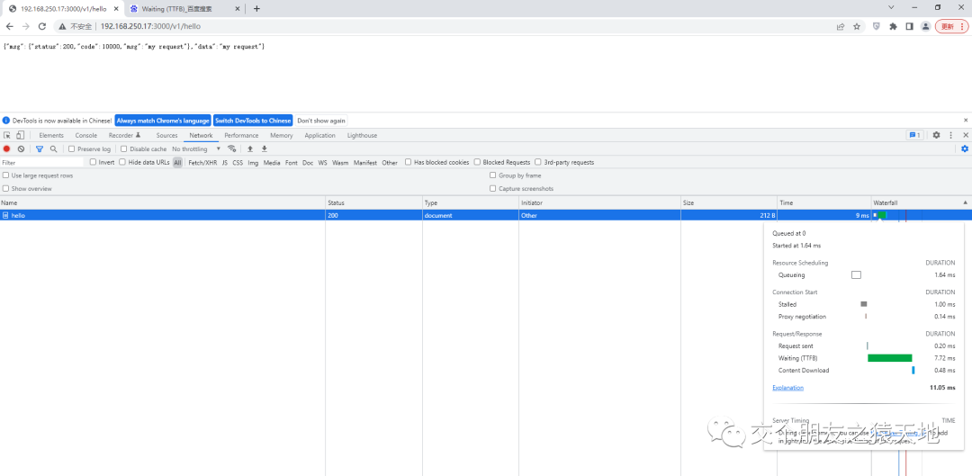Open a new browser tab with plus

(256, 9)
